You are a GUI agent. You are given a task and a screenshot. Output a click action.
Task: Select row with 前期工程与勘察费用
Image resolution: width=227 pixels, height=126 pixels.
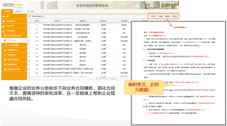(79, 25)
